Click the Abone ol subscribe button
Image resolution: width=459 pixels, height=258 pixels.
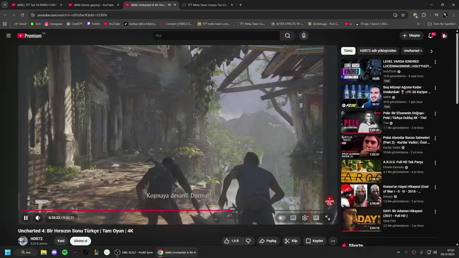point(81,241)
